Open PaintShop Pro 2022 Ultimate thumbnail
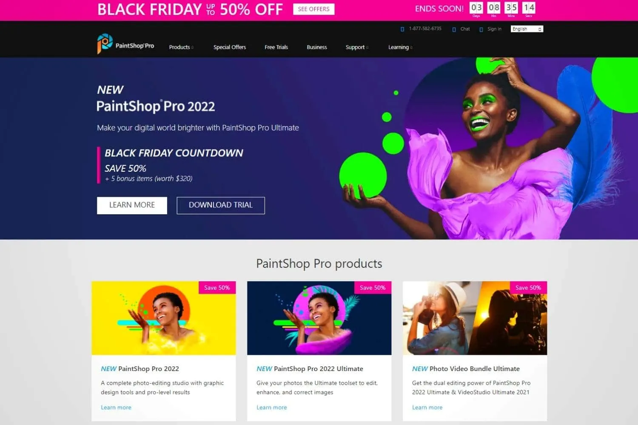Viewport: 638px width, 425px height. [x=319, y=318]
